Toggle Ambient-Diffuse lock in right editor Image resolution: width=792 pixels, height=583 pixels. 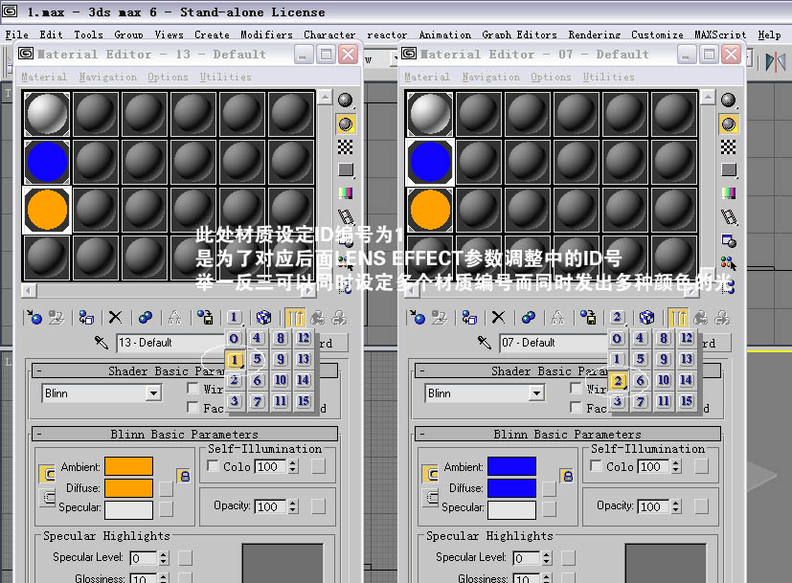[x=567, y=476]
